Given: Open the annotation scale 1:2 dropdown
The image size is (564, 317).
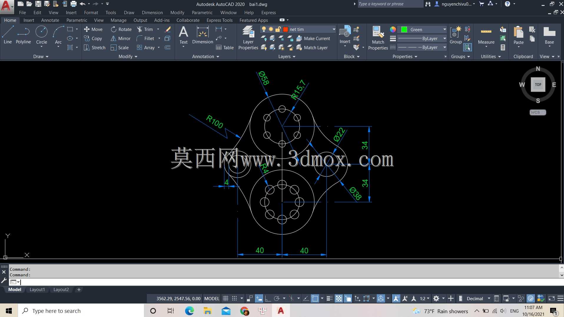Looking at the screenshot, I should coord(424,298).
